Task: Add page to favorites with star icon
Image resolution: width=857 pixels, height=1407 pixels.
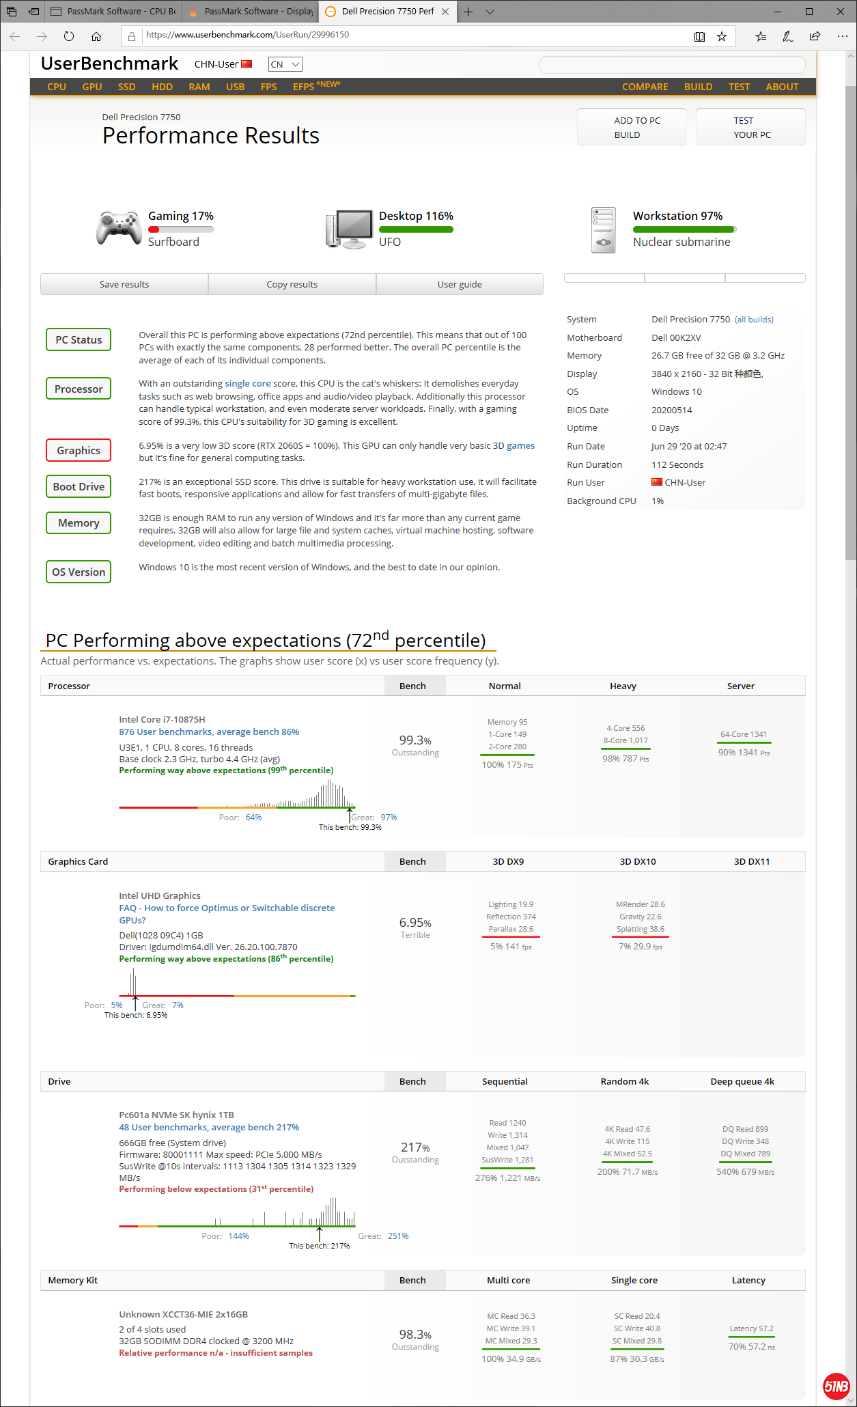Action: (722, 36)
